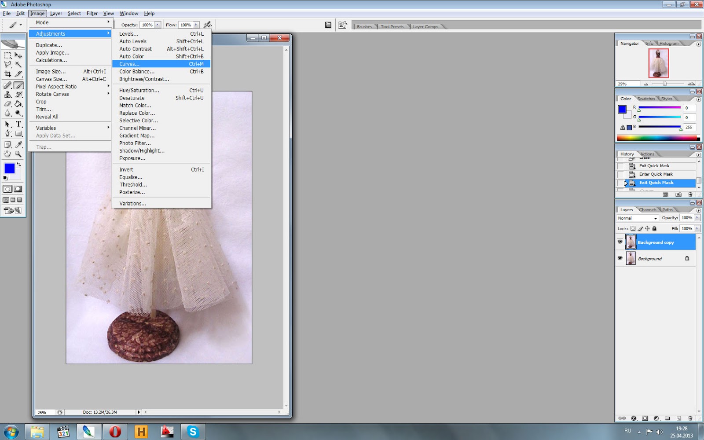704x440 pixels.
Task: Click the foreground color swatch in toolbox
Action: 9,169
